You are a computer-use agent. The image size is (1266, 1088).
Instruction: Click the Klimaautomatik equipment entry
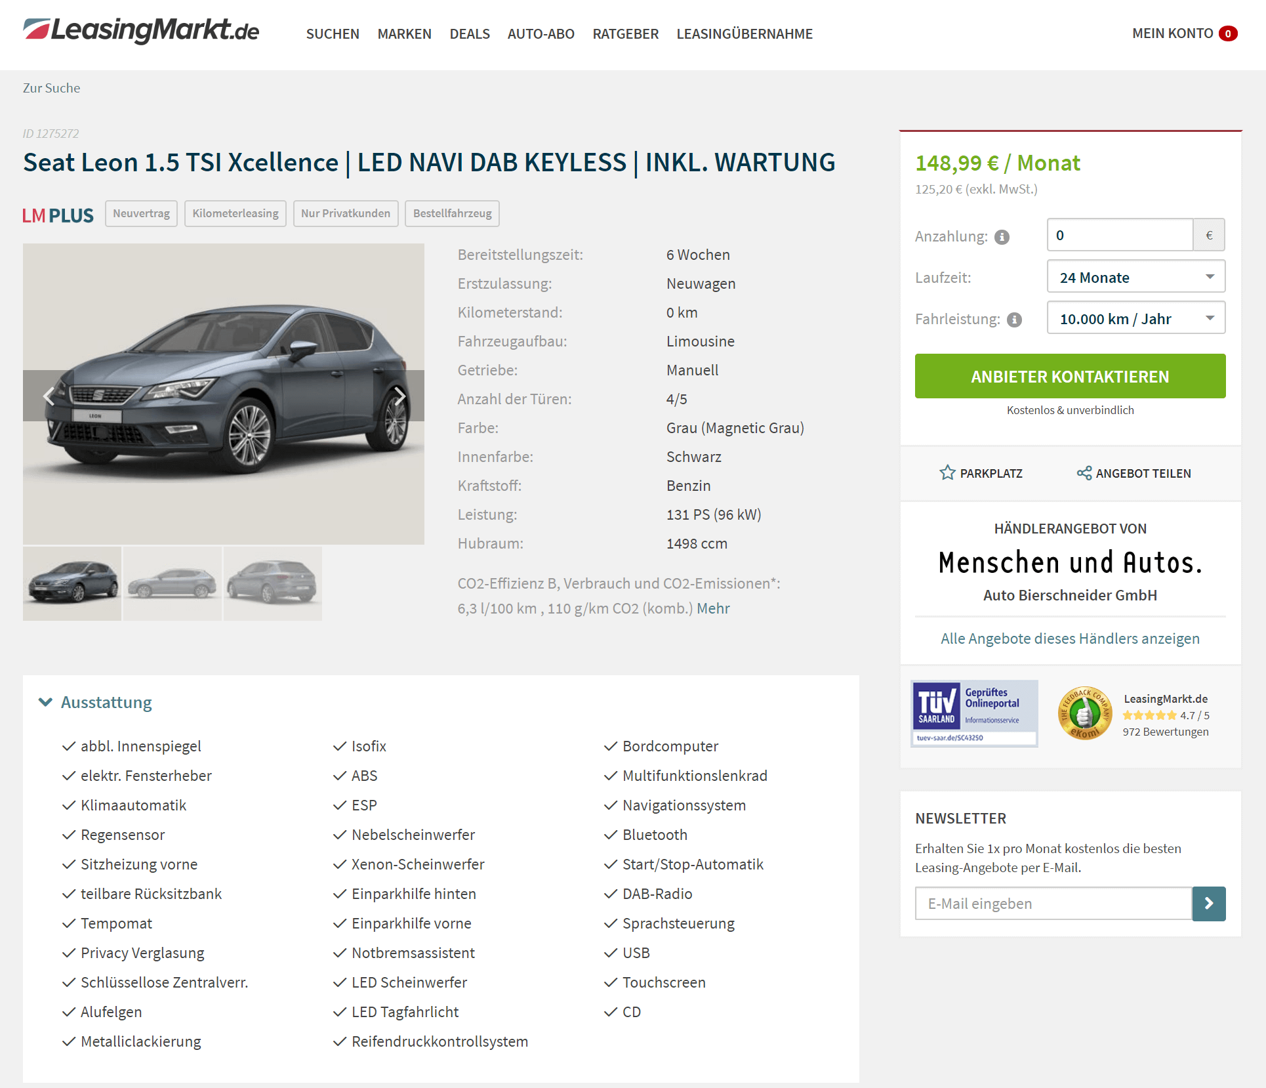click(133, 805)
